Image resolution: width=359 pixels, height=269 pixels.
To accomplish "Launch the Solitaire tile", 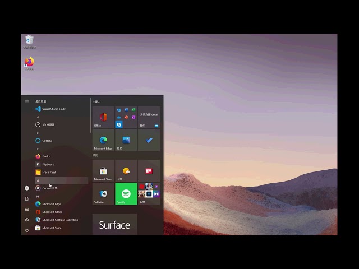I will tap(103, 194).
